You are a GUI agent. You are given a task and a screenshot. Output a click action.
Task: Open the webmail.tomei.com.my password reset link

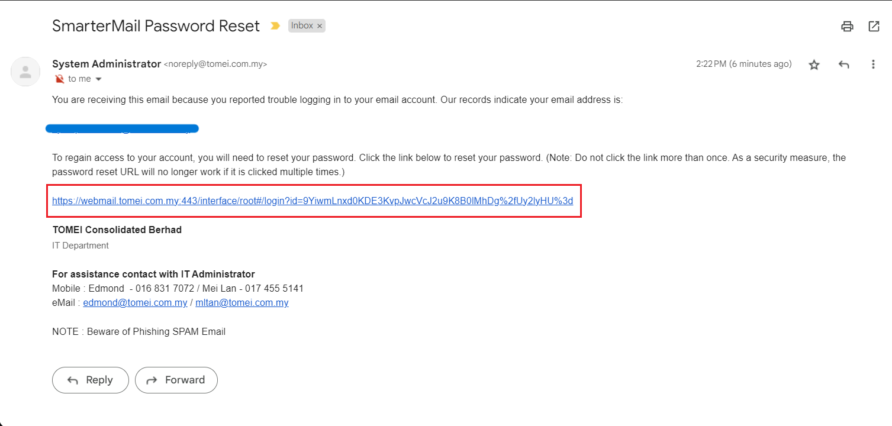pos(313,201)
